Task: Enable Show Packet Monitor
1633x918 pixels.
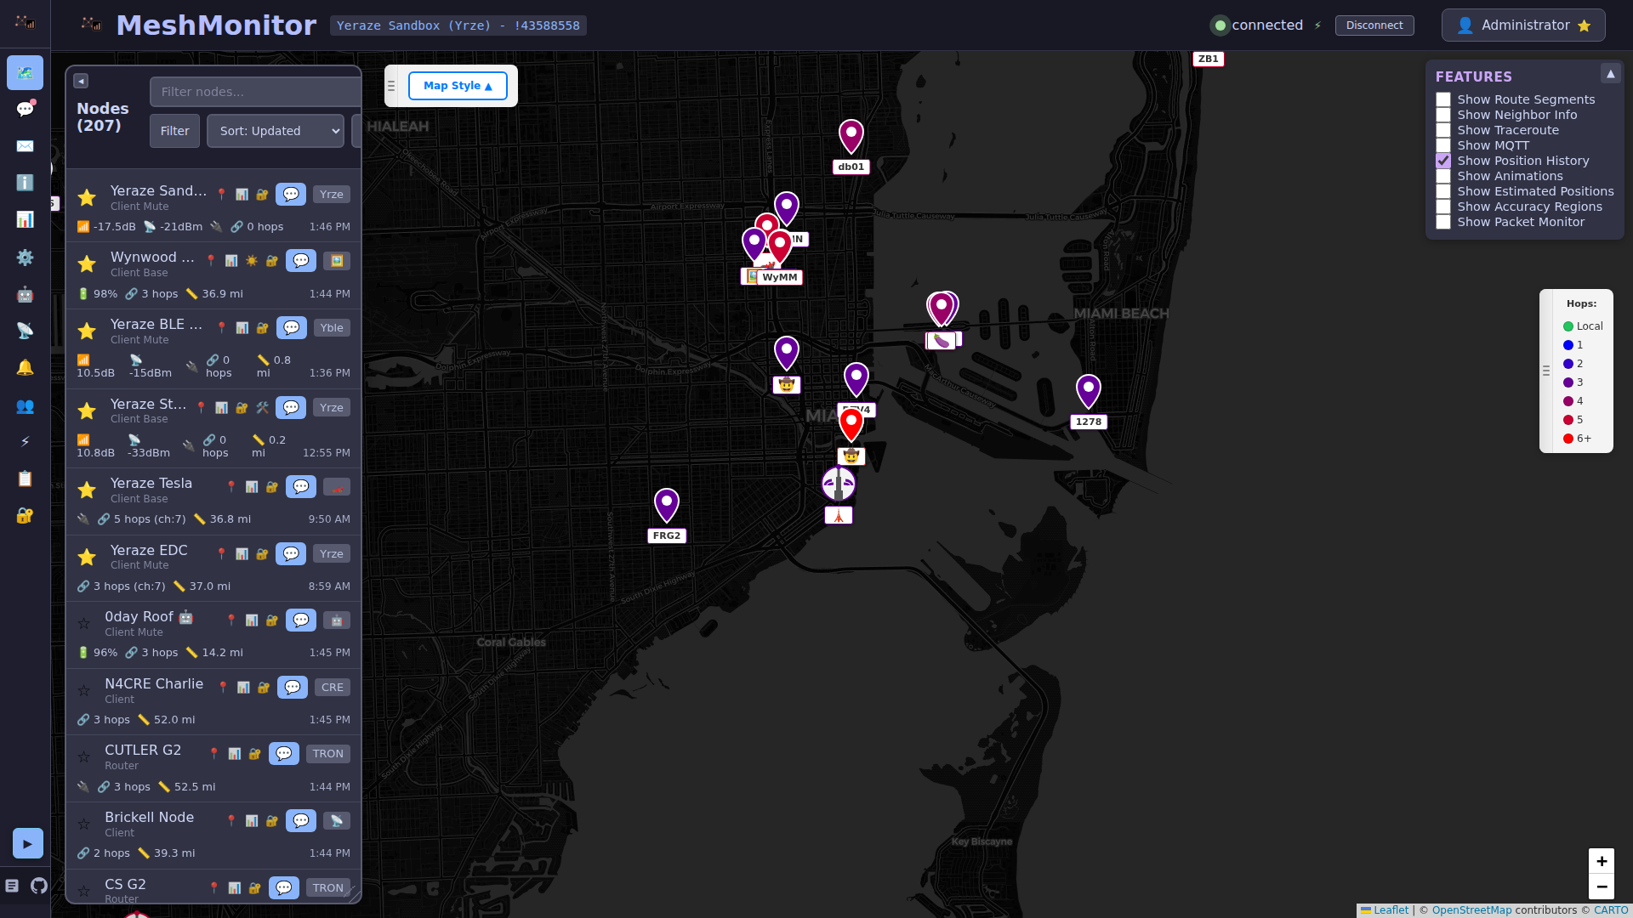Action: point(1442,222)
